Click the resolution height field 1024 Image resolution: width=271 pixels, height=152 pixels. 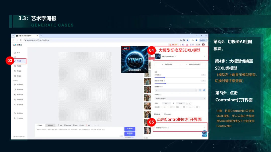coord(180,103)
